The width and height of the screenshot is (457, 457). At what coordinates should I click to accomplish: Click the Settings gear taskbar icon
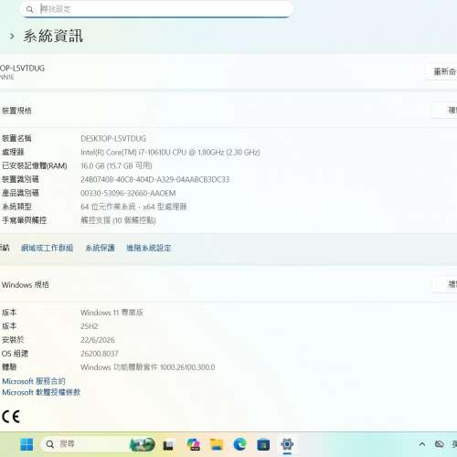287,444
